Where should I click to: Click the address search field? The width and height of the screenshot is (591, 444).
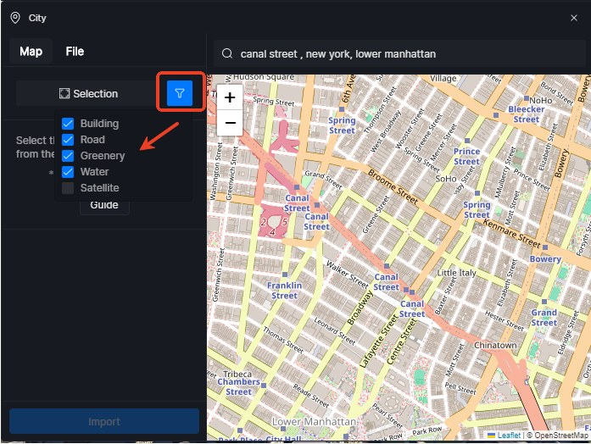pyautogui.click(x=399, y=54)
